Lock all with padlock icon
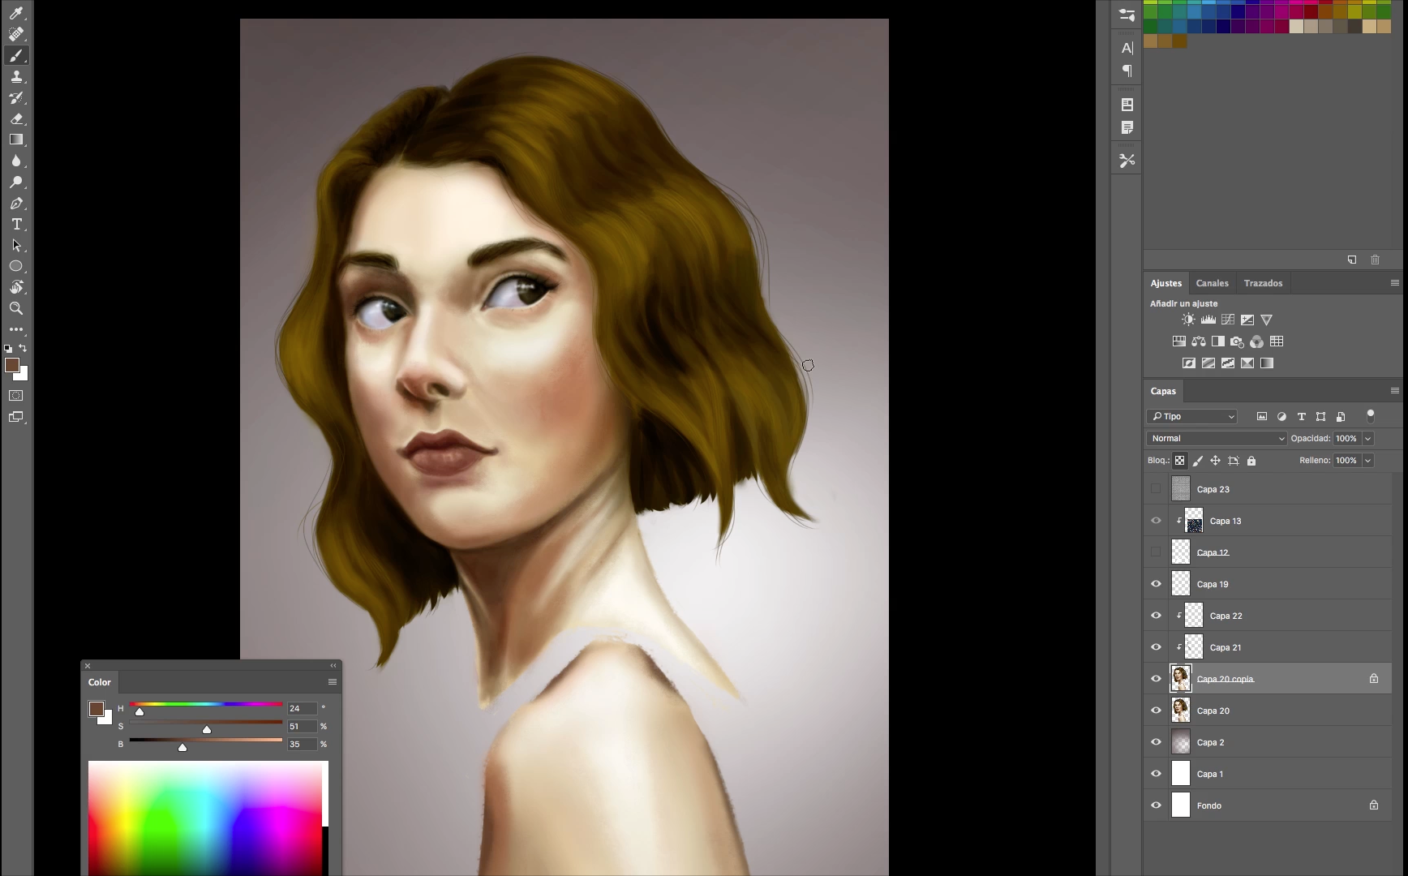 point(1251,461)
